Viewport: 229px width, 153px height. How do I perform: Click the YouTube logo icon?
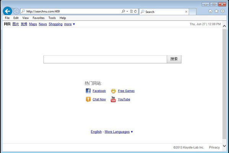[x=113, y=99]
